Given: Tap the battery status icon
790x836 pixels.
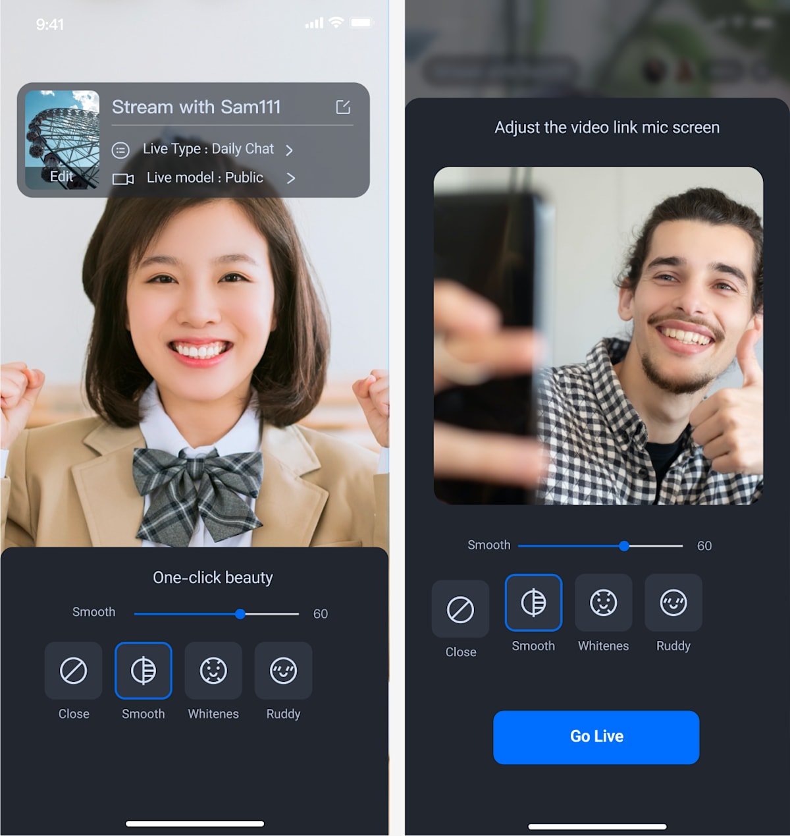Looking at the screenshot, I should (x=361, y=23).
